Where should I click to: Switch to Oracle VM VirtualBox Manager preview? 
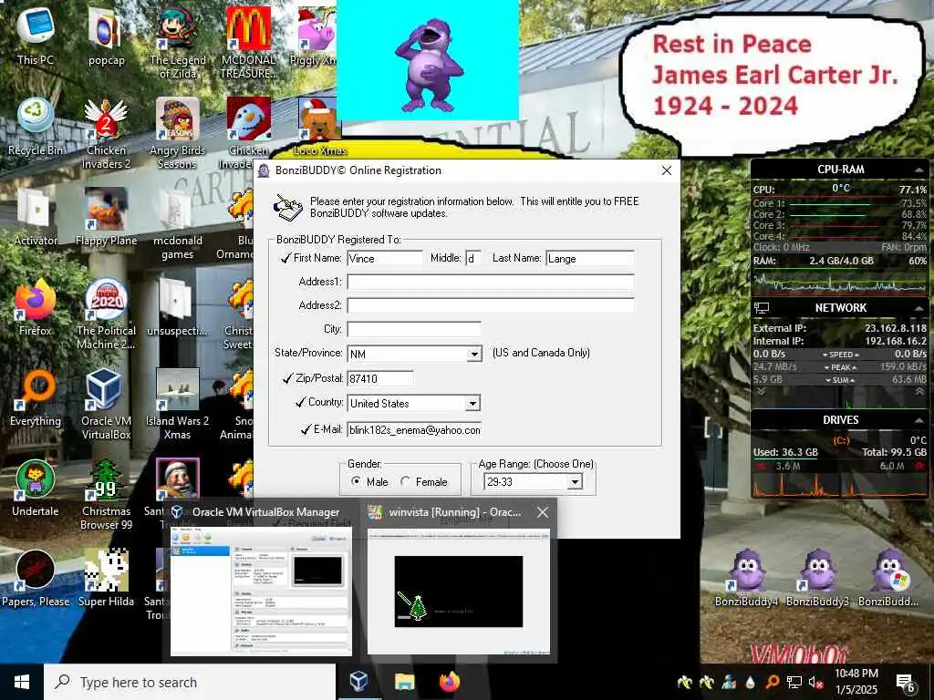[261, 581]
